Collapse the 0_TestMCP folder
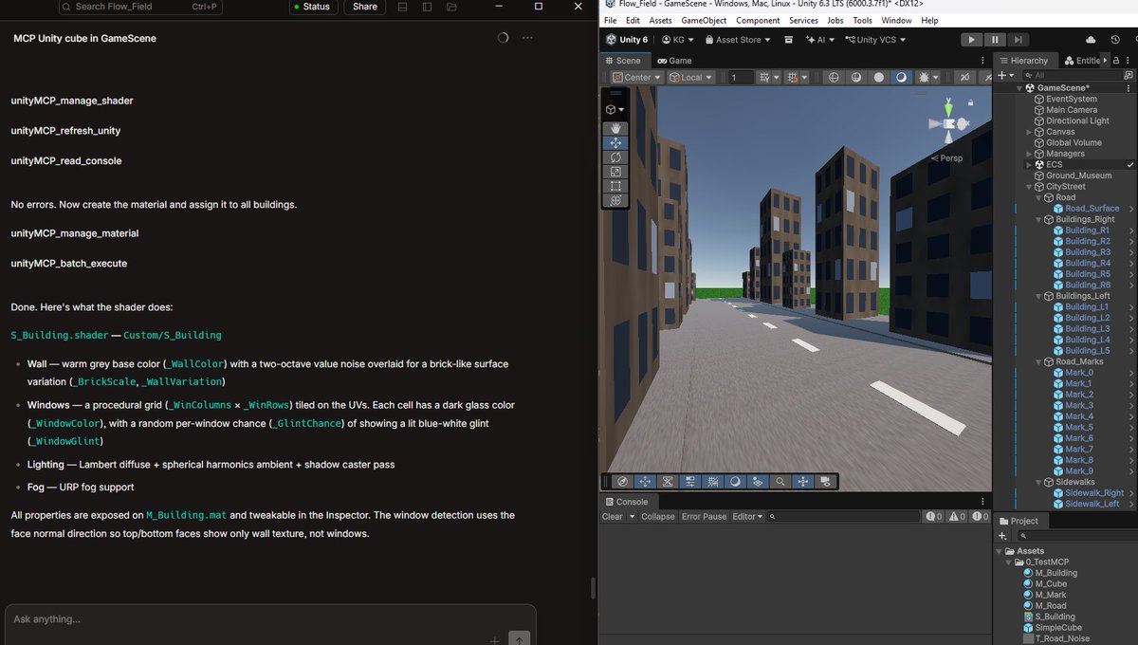The width and height of the screenshot is (1138, 645). (1008, 562)
